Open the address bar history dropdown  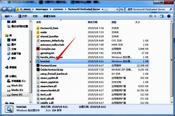point(117,9)
